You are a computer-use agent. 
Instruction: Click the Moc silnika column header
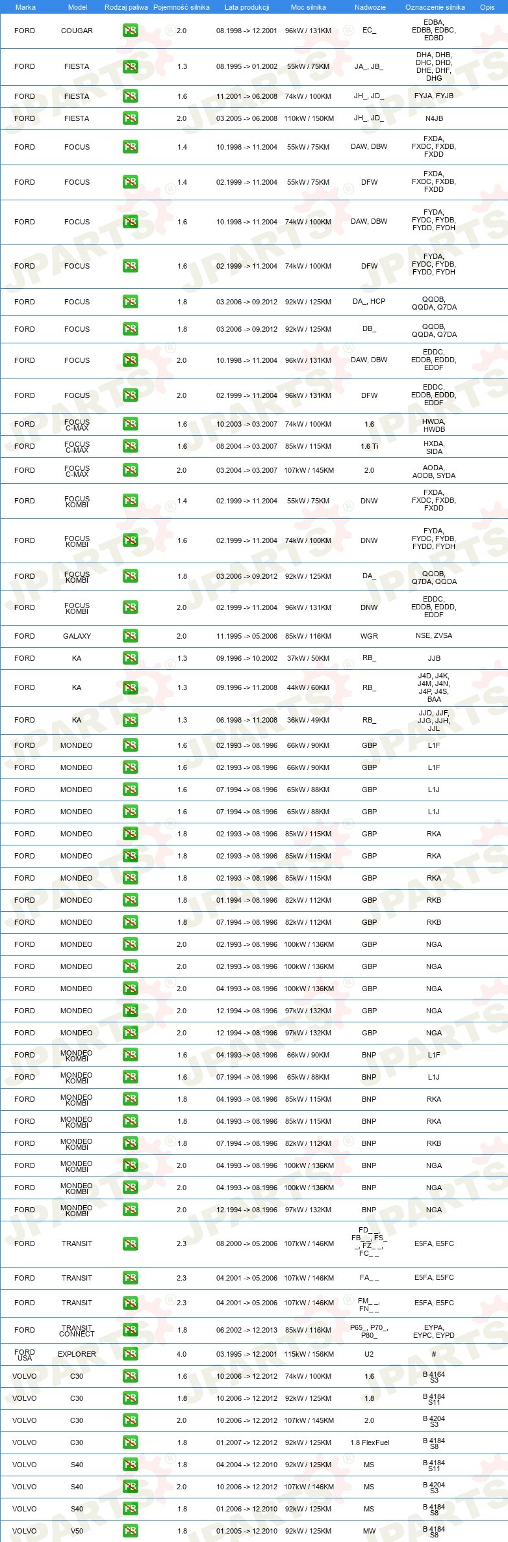309,7
